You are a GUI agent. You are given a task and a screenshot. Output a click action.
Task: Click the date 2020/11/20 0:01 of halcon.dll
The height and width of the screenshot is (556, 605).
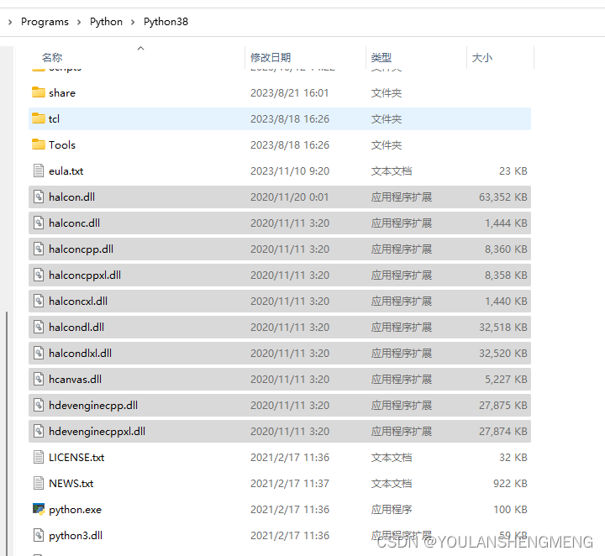pos(289,197)
